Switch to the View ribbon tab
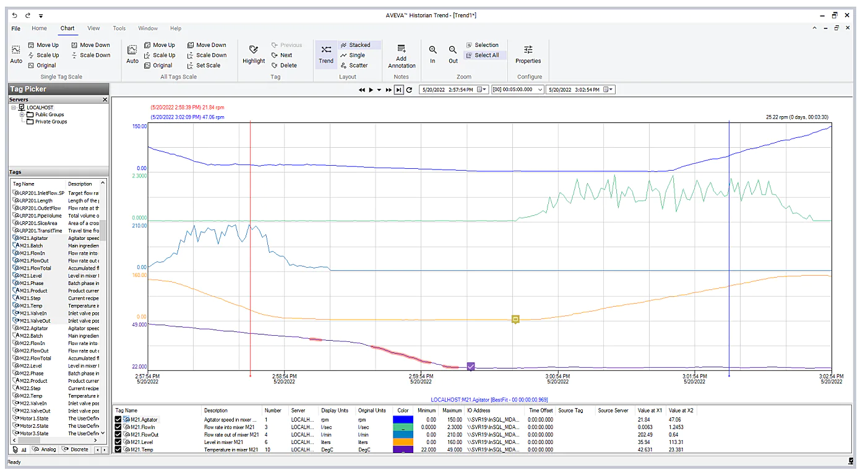This screenshot has height=473, width=860. [93, 28]
